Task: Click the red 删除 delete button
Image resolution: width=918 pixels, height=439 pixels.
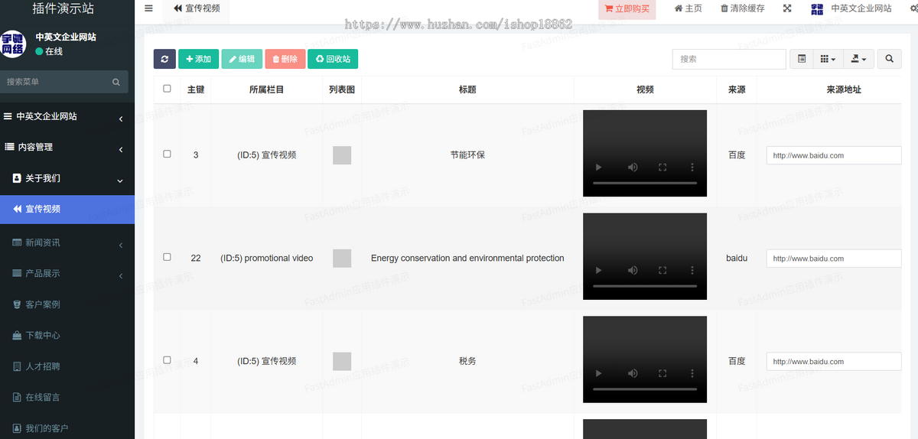Action: (x=285, y=59)
